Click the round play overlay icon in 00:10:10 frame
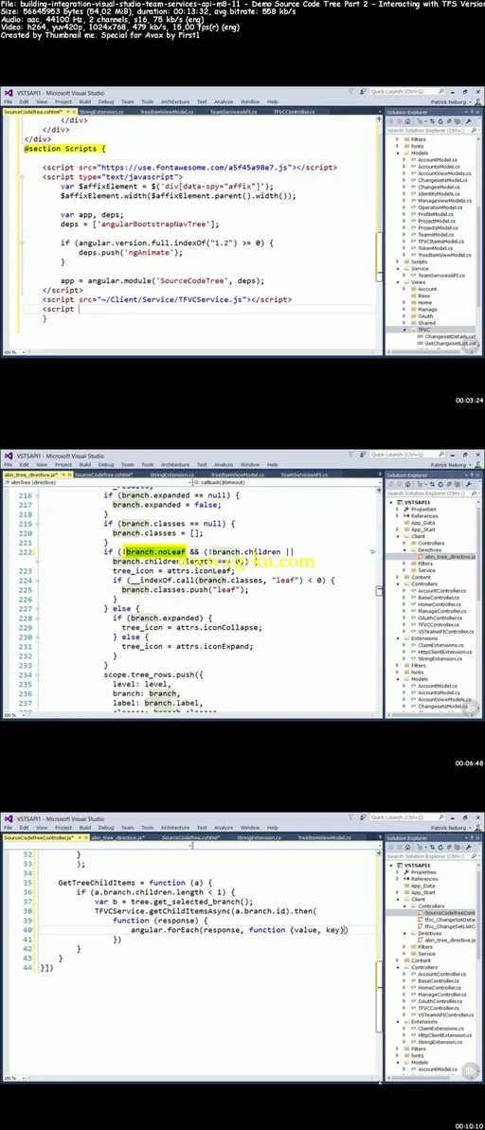Screen dimensions: 485x1130 pyautogui.click(x=471, y=1071)
